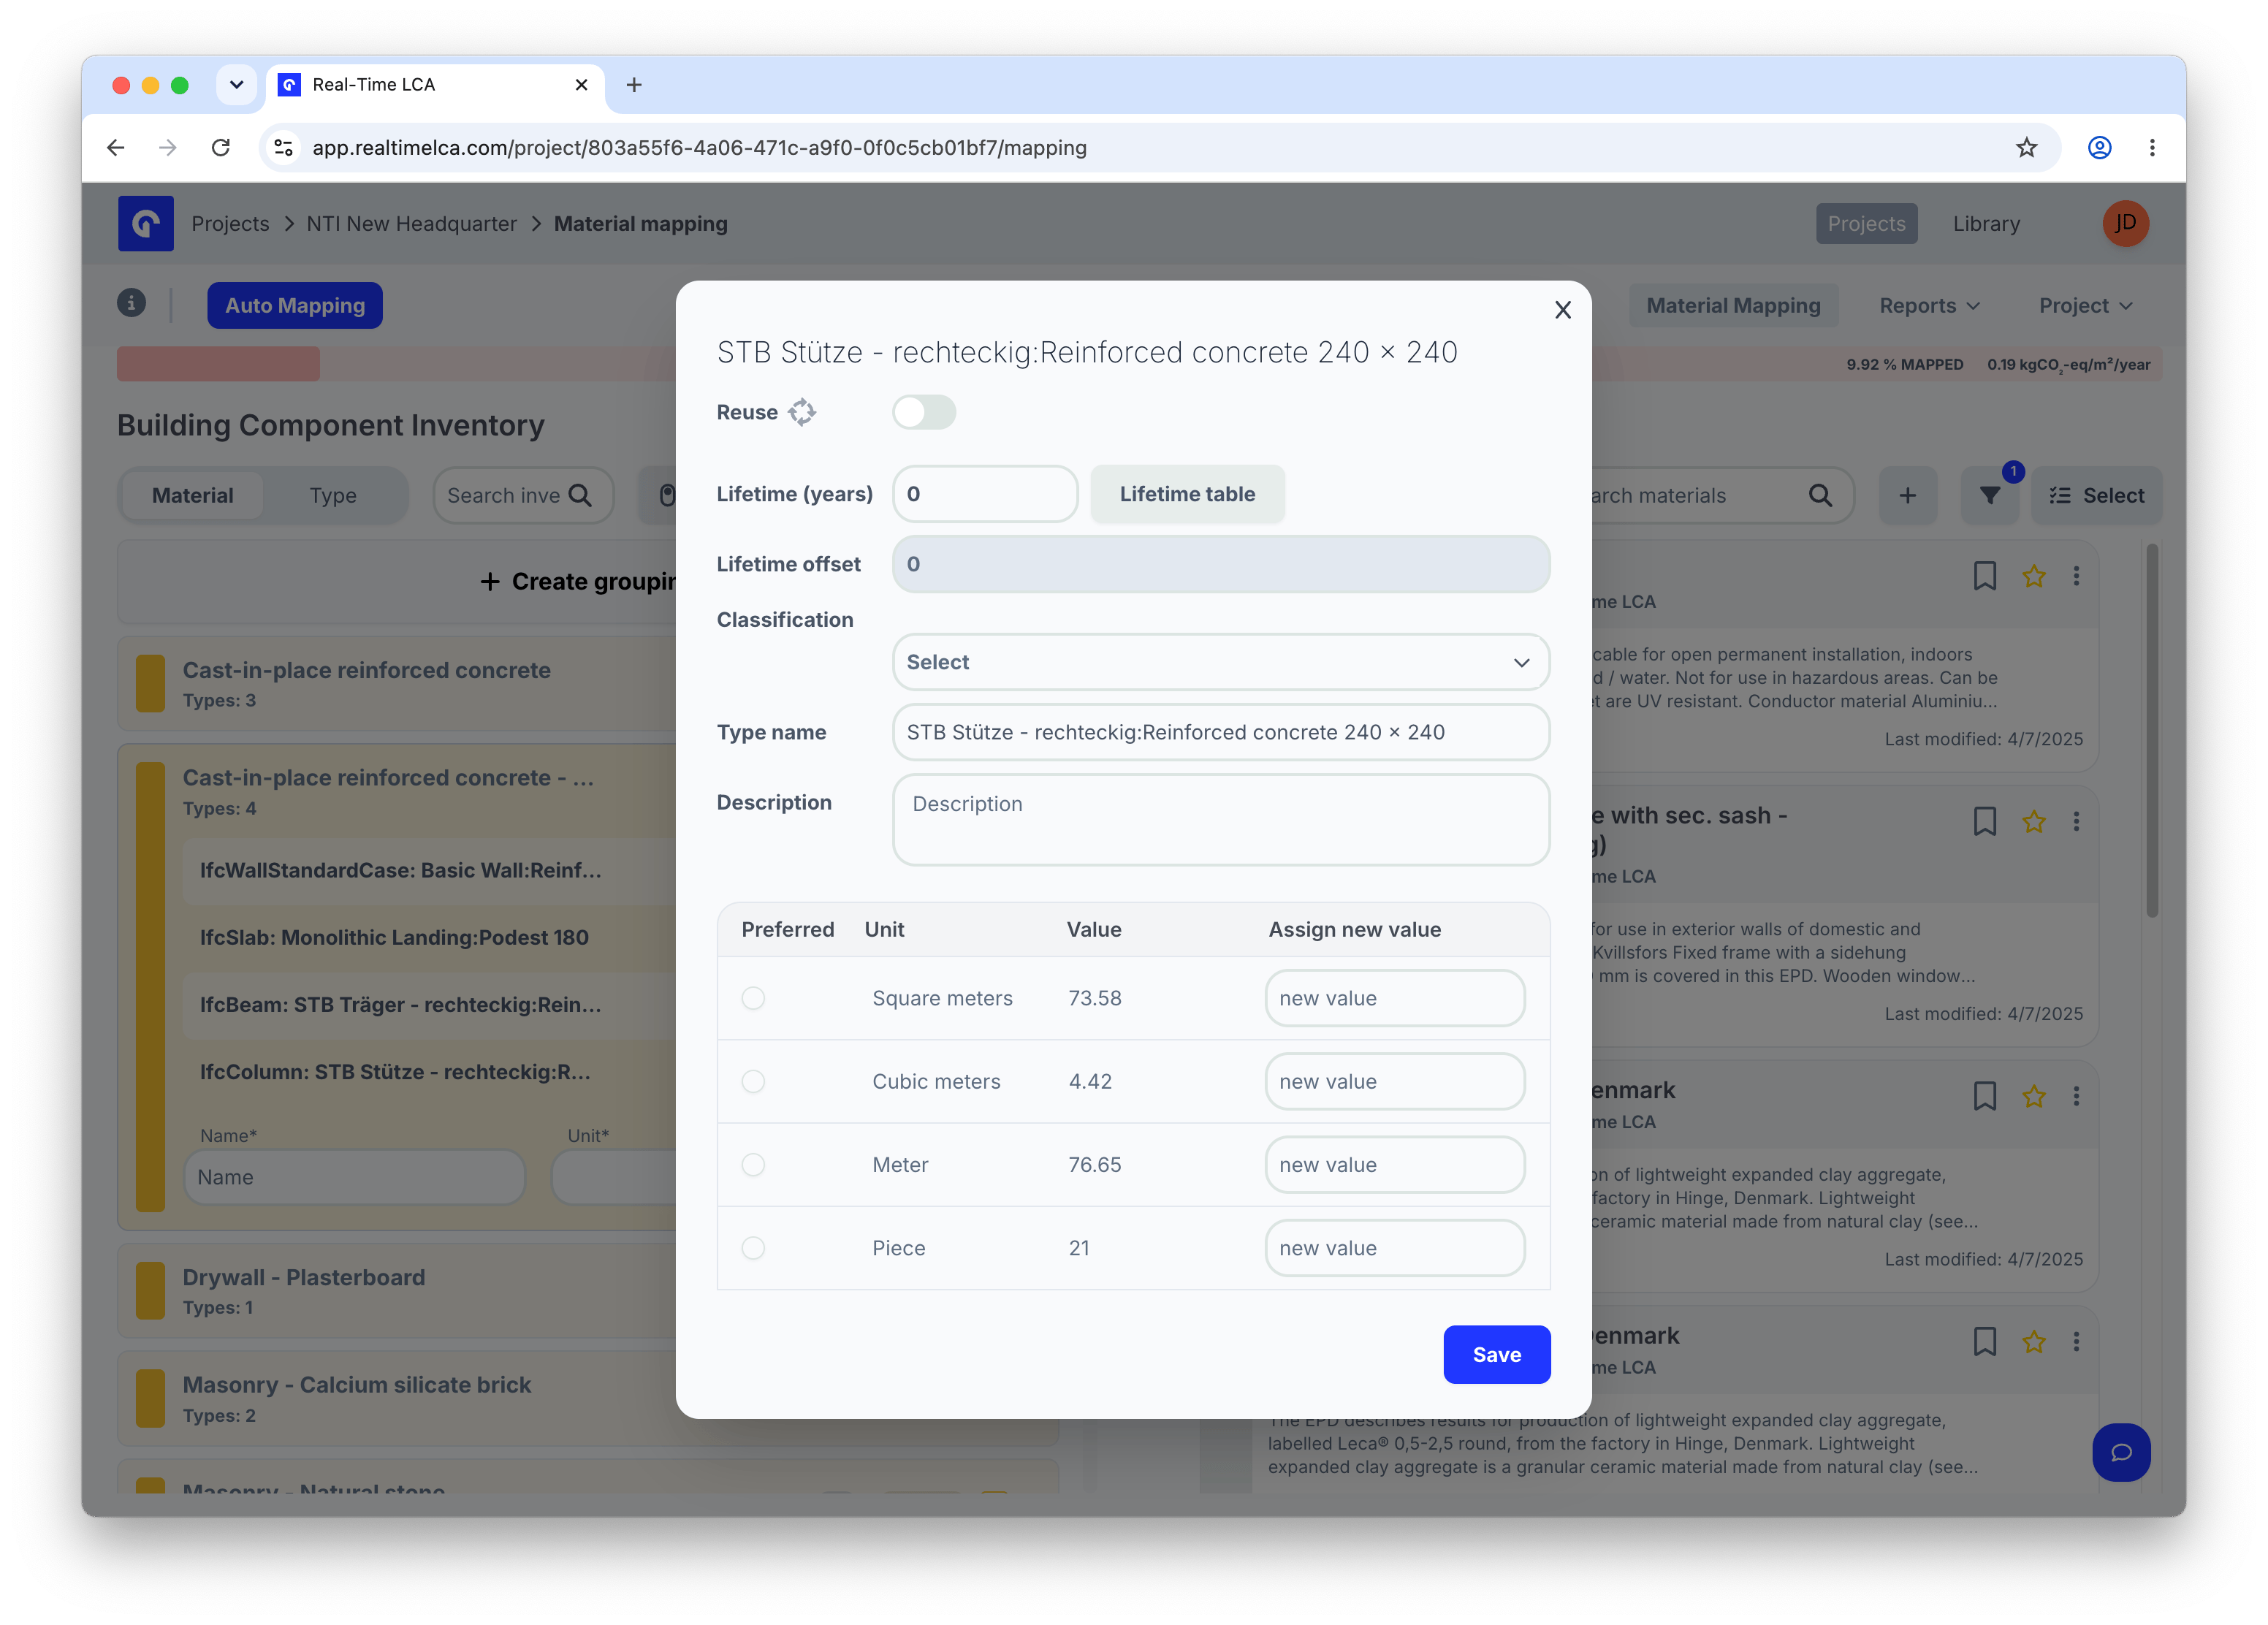The height and width of the screenshot is (1625, 2268).
Task: Click the Name input in the grouping form
Action: click(x=354, y=1177)
